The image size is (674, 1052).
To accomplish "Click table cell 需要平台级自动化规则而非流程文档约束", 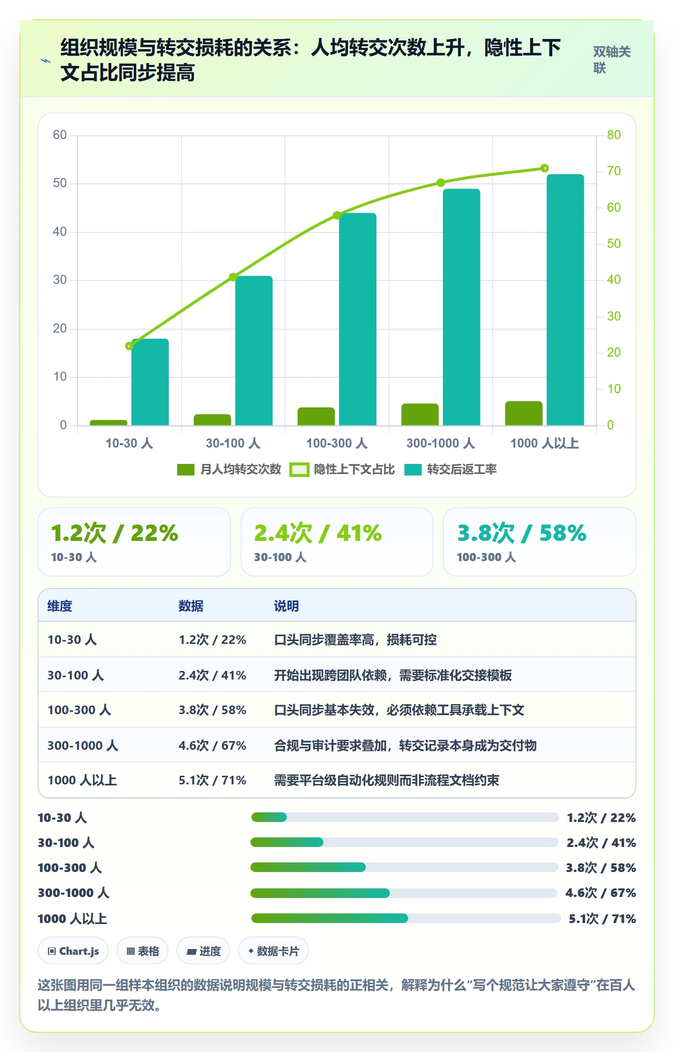I will [x=387, y=780].
